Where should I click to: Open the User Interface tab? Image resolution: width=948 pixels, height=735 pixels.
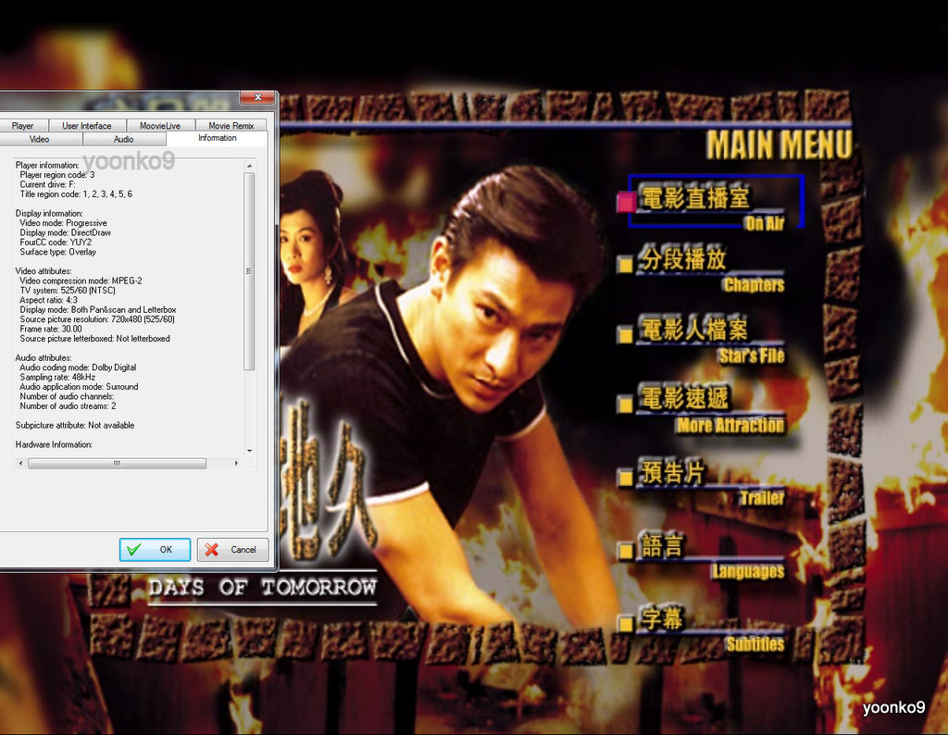86,126
